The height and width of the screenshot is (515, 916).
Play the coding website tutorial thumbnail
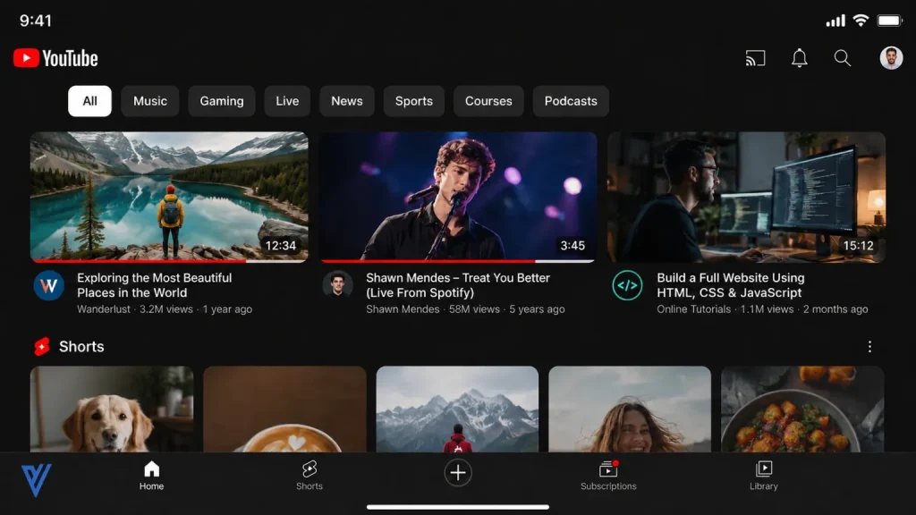(x=746, y=197)
